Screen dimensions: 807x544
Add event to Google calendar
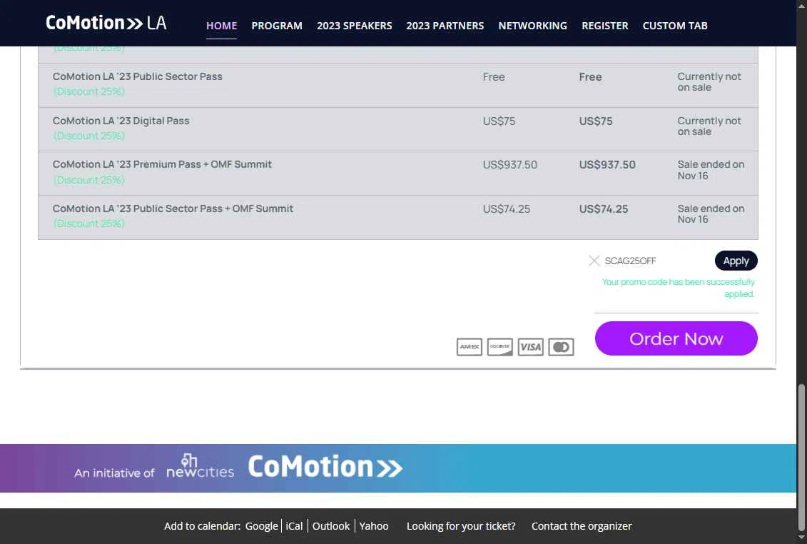[x=261, y=526]
